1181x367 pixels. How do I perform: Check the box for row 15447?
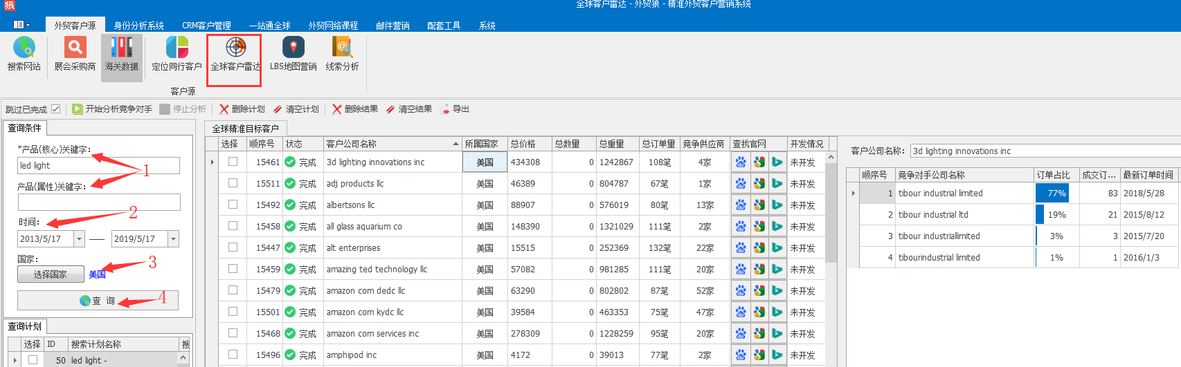[233, 247]
